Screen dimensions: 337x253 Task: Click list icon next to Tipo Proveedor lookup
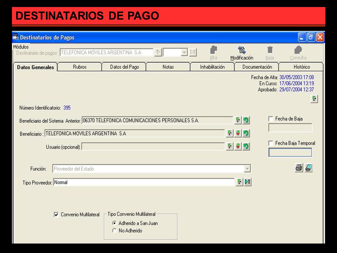click(x=247, y=182)
